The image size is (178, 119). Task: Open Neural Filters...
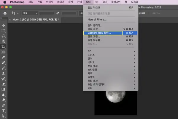(x=111, y=19)
